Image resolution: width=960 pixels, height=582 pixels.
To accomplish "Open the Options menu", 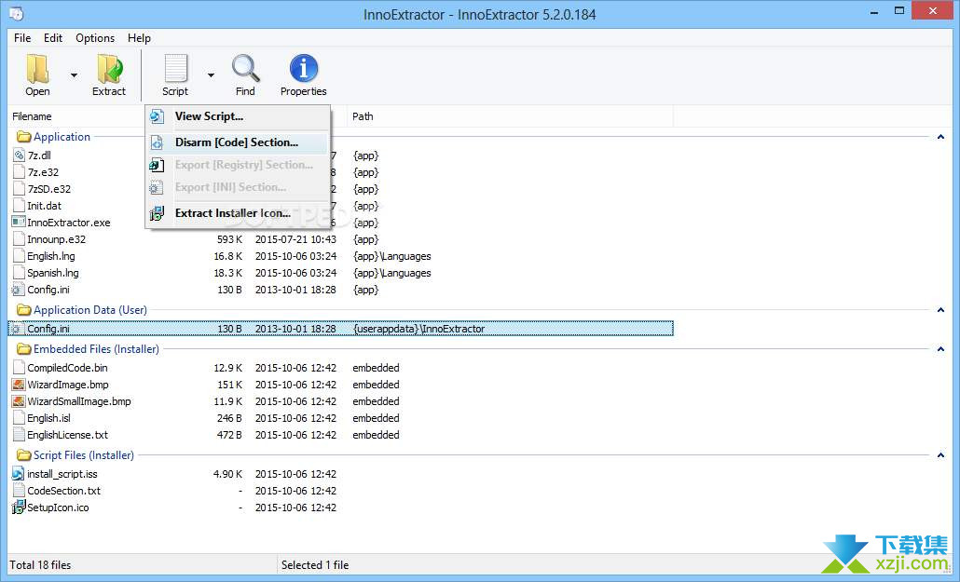I will pyautogui.click(x=95, y=38).
